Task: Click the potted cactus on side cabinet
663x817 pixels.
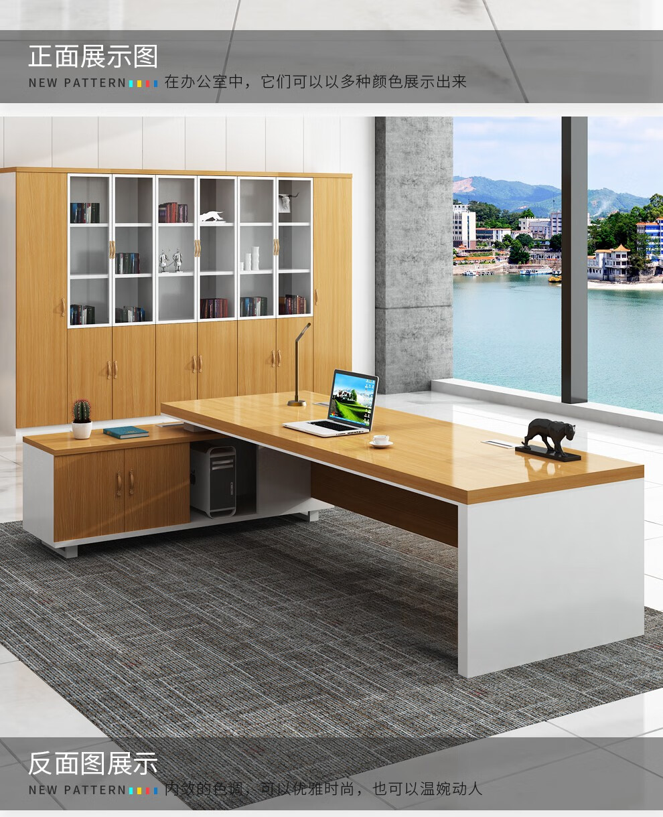Action: (82, 419)
